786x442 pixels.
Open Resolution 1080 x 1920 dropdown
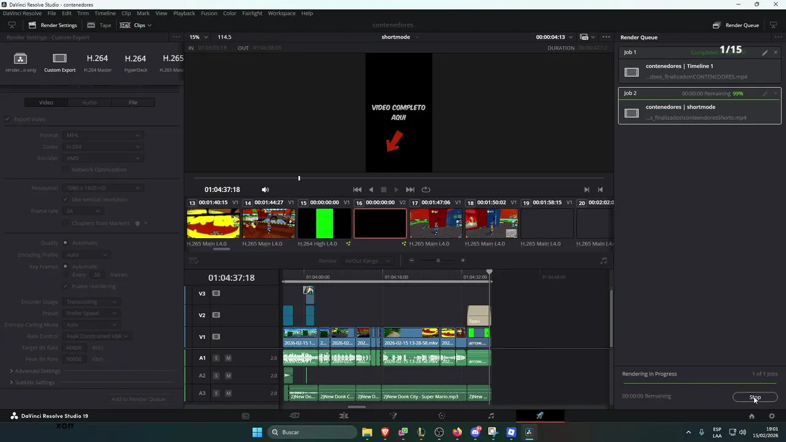103,188
